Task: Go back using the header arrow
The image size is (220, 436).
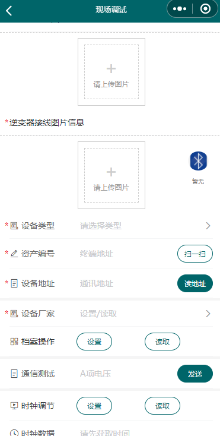Action: click(9, 10)
